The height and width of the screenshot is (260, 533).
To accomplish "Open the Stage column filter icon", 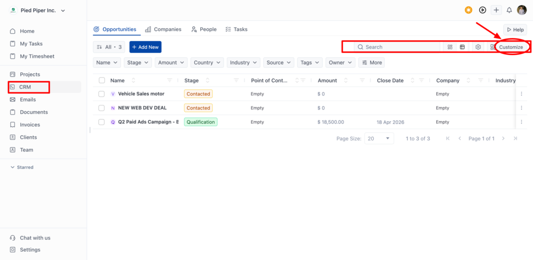I will 236,81.
